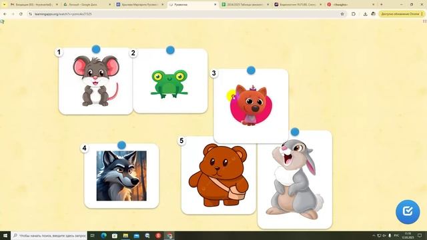Click the blue pin above the frog card
The height and width of the screenshot is (240, 427).
pos(170,50)
